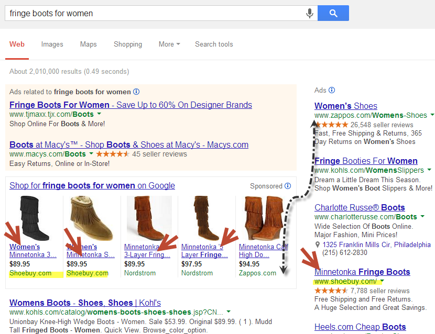435x334 pixels.
Task: Open the Boots at Macy's ad link
Action: pyautogui.click(x=129, y=144)
